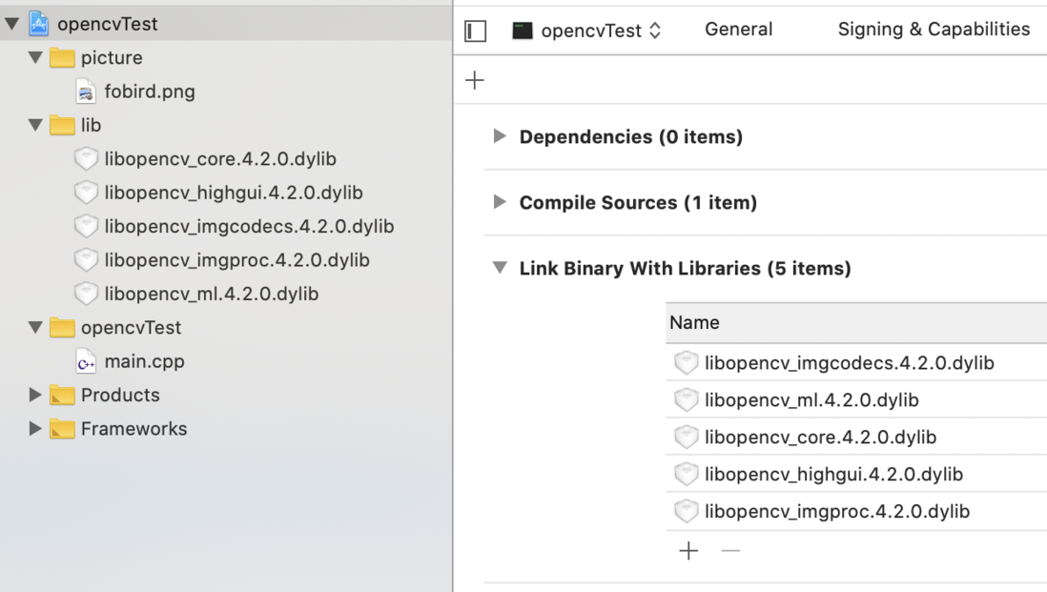Expand the Frameworks folder triangle
The height and width of the screenshot is (592, 1047).
35,428
